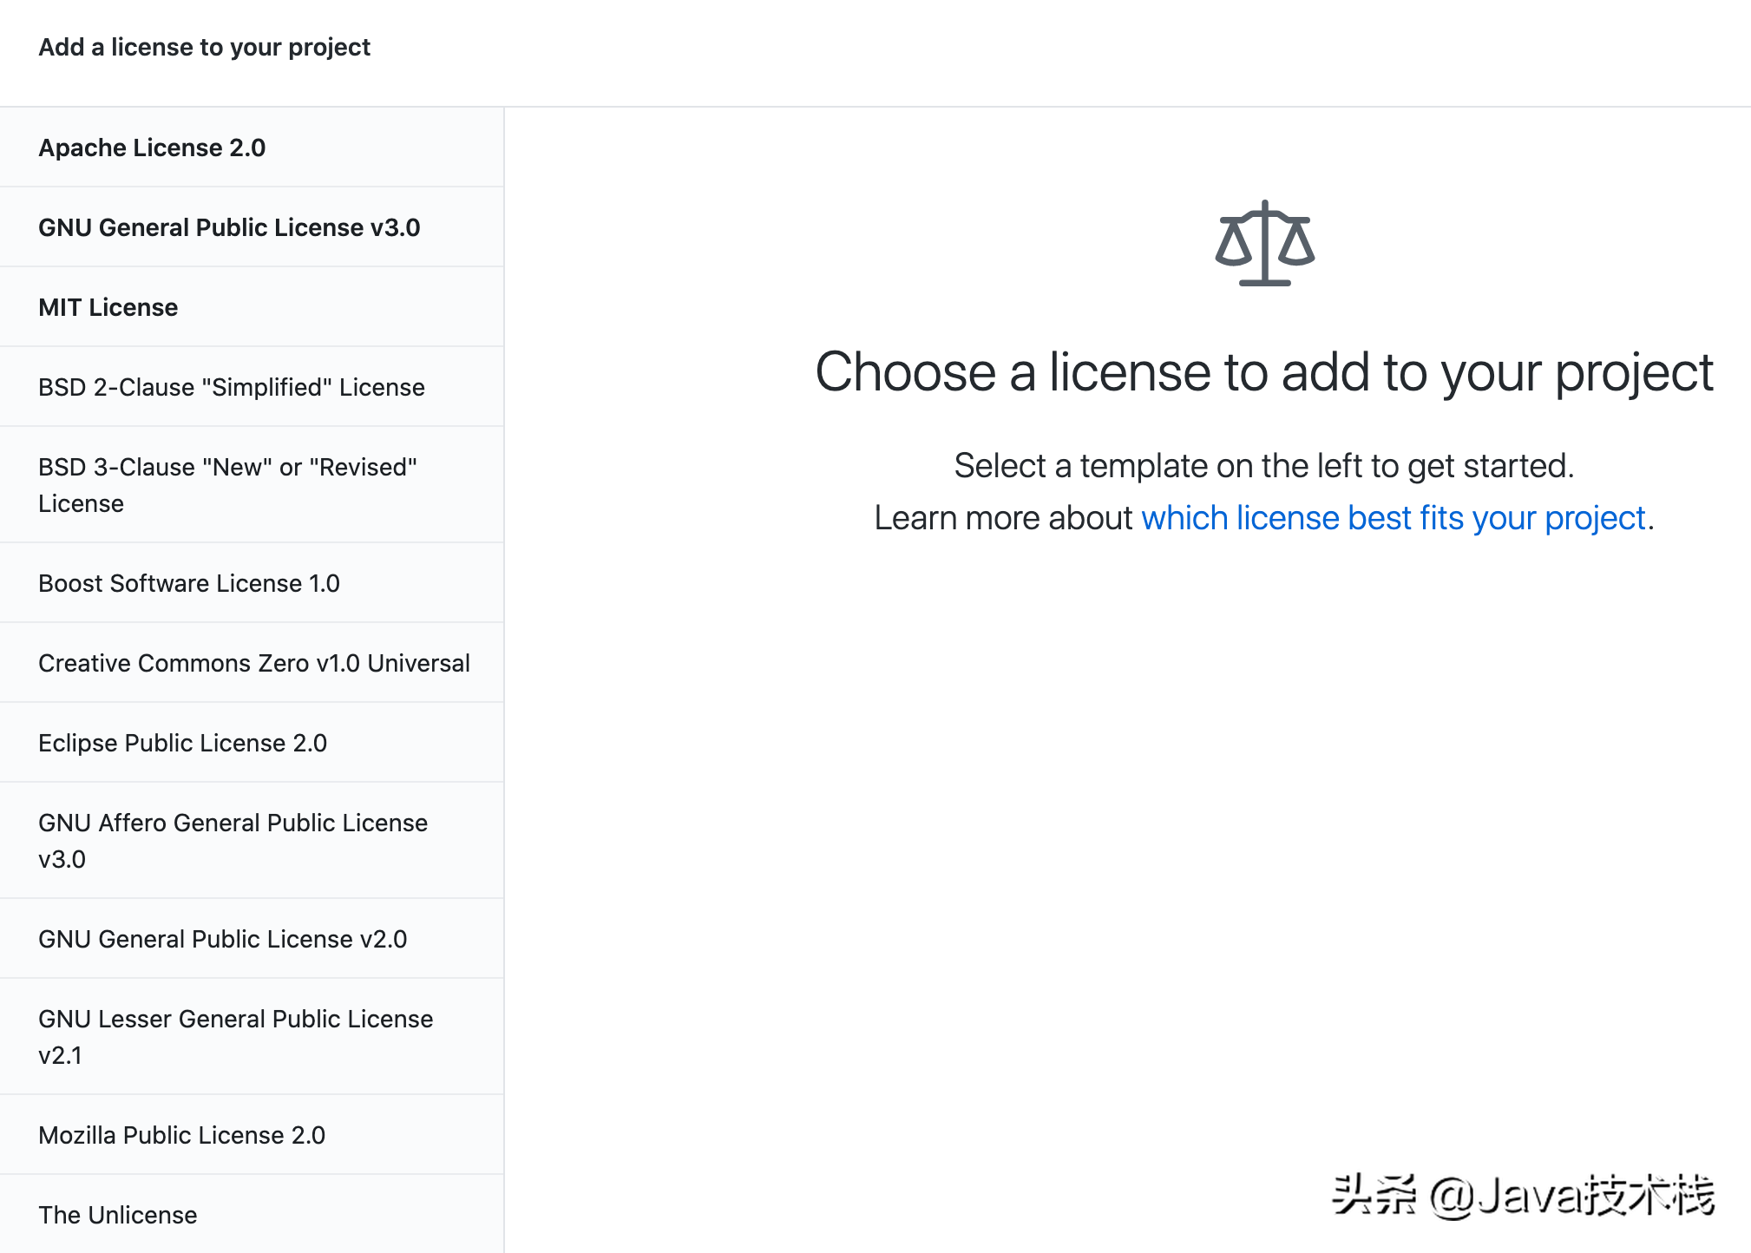Pick the MIT License option

(252, 307)
